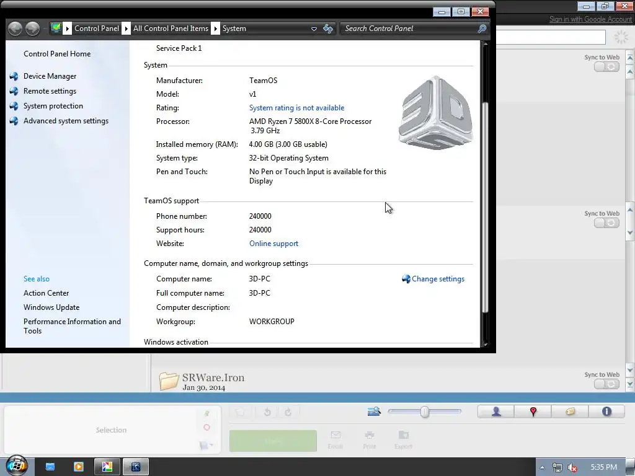Open Remote settings
This screenshot has width=635, height=476.
click(x=50, y=91)
